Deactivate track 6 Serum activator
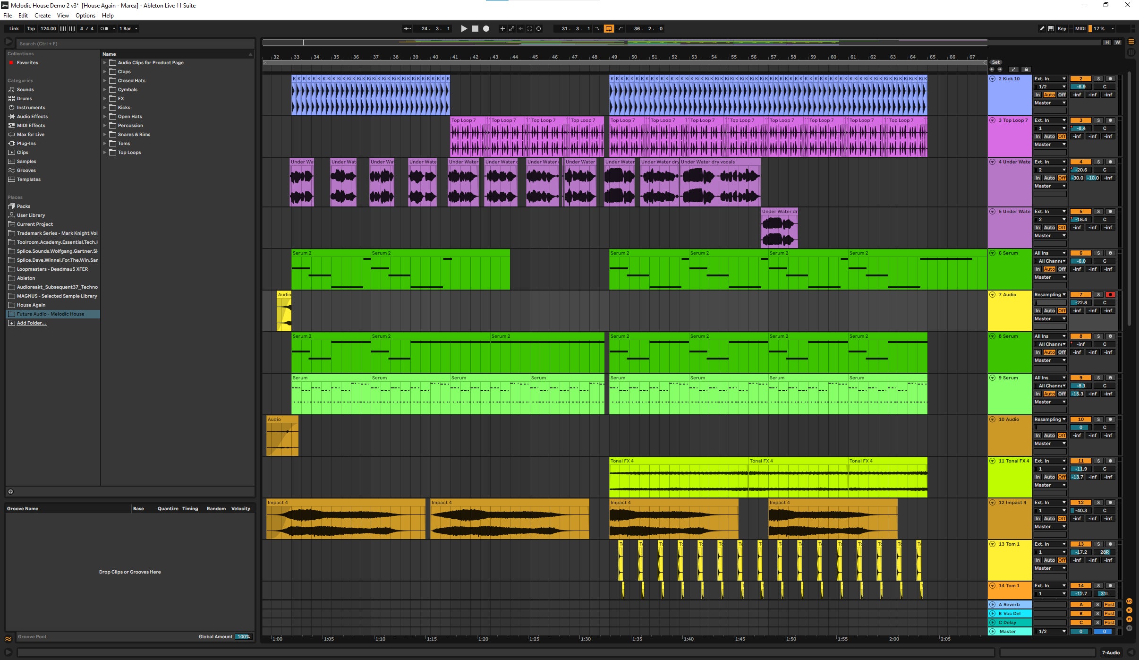Screen dimensions: 1139x660 pos(1080,253)
